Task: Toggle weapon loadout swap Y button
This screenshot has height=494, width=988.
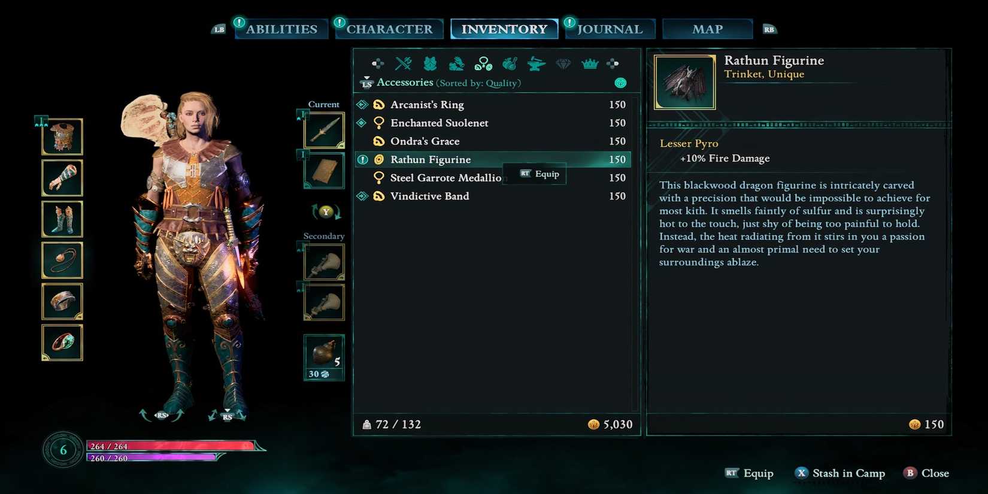Action: 326,211
